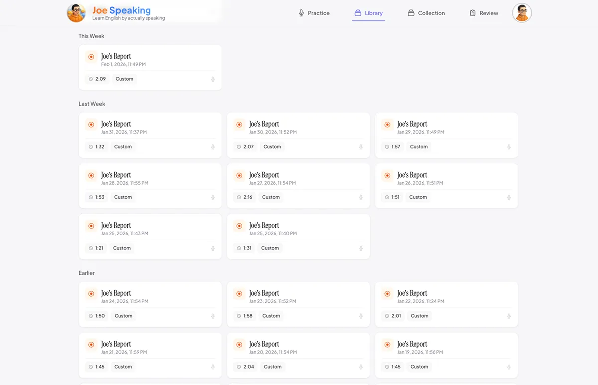Select the Library tab
Image resolution: width=598 pixels, height=385 pixels.
click(368, 13)
